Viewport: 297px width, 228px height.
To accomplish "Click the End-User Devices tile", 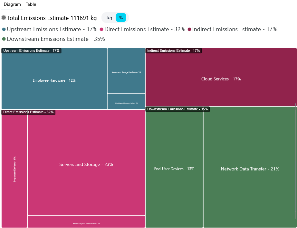I will (174, 169).
